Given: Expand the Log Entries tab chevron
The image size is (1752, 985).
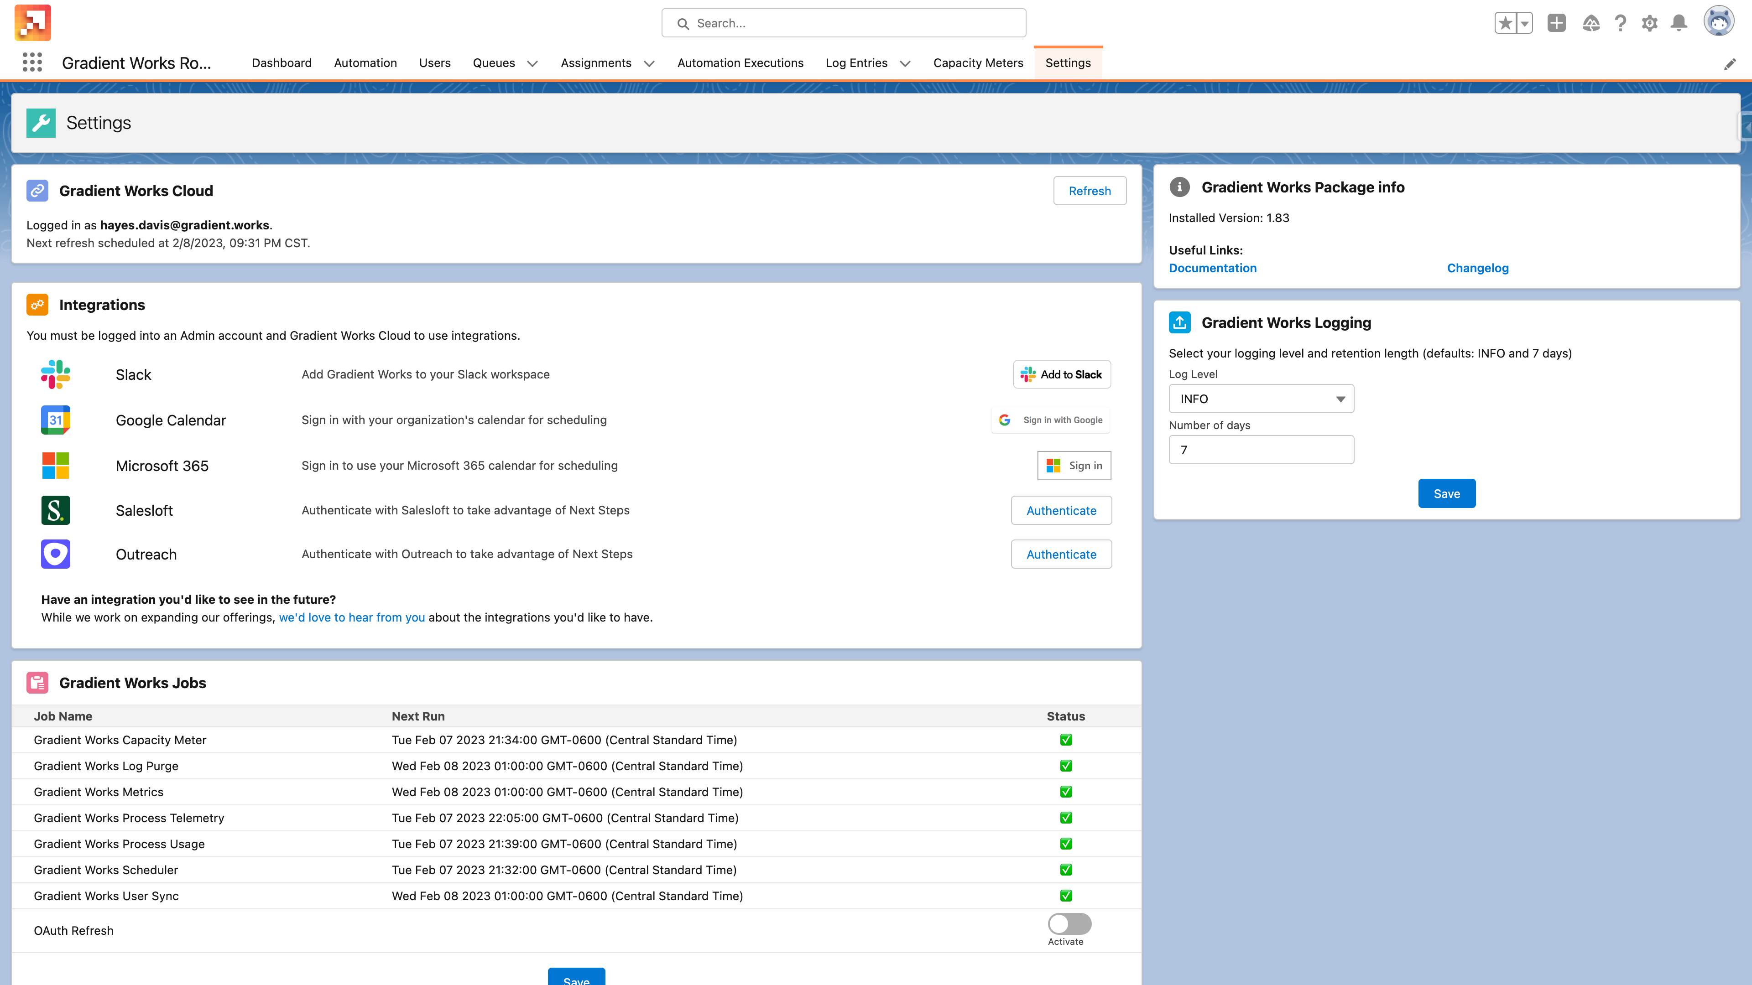Looking at the screenshot, I should (x=905, y=63).
